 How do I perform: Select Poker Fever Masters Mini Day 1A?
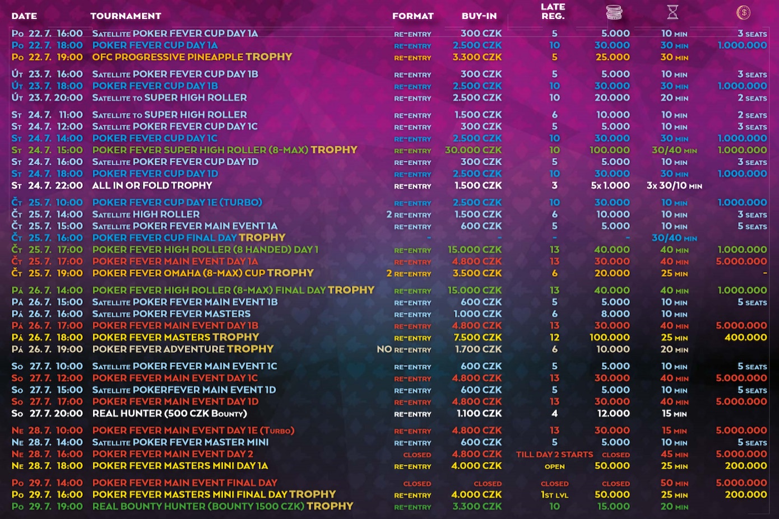click(180, 466)
